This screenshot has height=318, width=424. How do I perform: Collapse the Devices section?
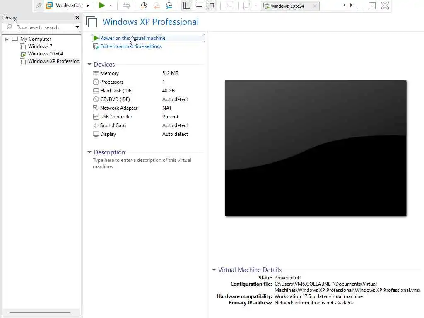click(89, 64)
